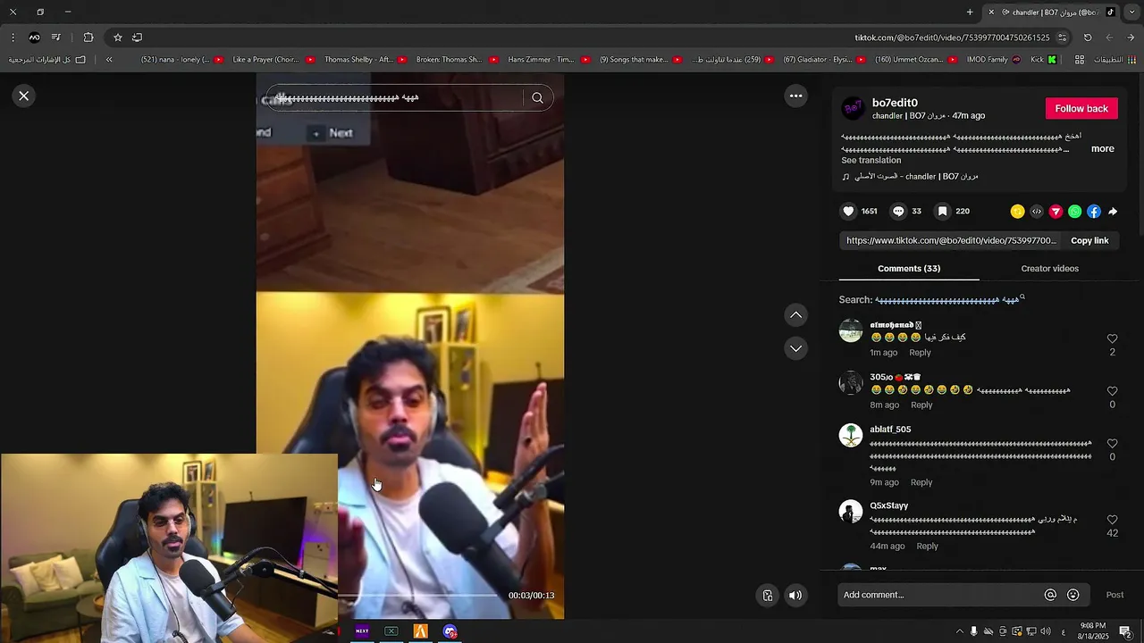Like ablatf_505's comment
The height and width of the screenshot is (643, 1144).
[x=1112, y=444]
